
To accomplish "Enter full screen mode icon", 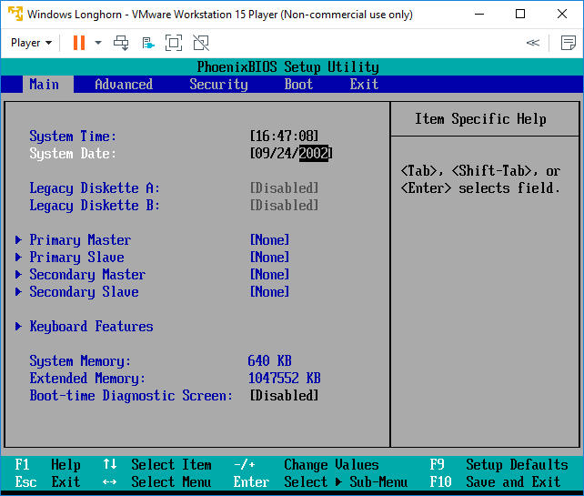I will 174,43.
